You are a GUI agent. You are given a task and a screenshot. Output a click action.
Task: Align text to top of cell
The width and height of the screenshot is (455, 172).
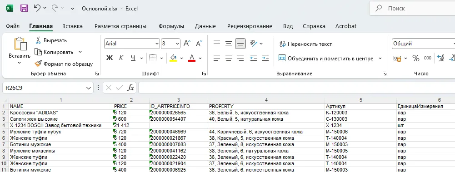point(217,43)
